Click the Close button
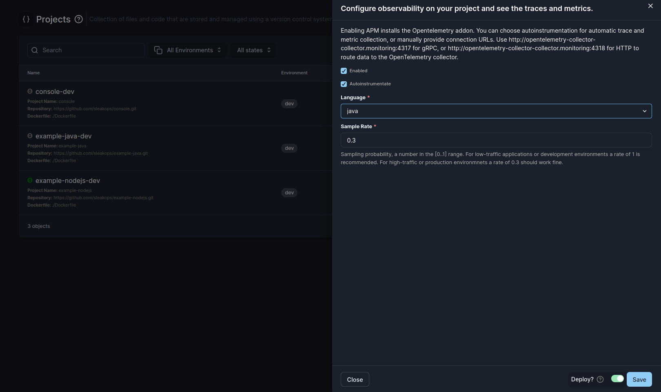 pyautogui.click(x=355, y=379)
